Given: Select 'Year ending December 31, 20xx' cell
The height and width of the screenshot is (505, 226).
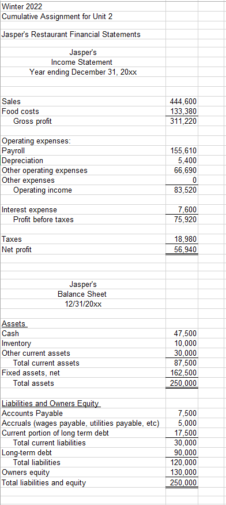Looking at the screenshot, I should pos(83,72).
